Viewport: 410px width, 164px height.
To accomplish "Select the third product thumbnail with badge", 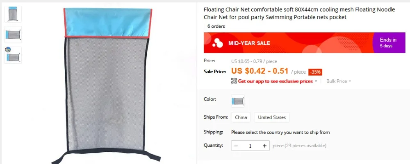I will 13,55.
